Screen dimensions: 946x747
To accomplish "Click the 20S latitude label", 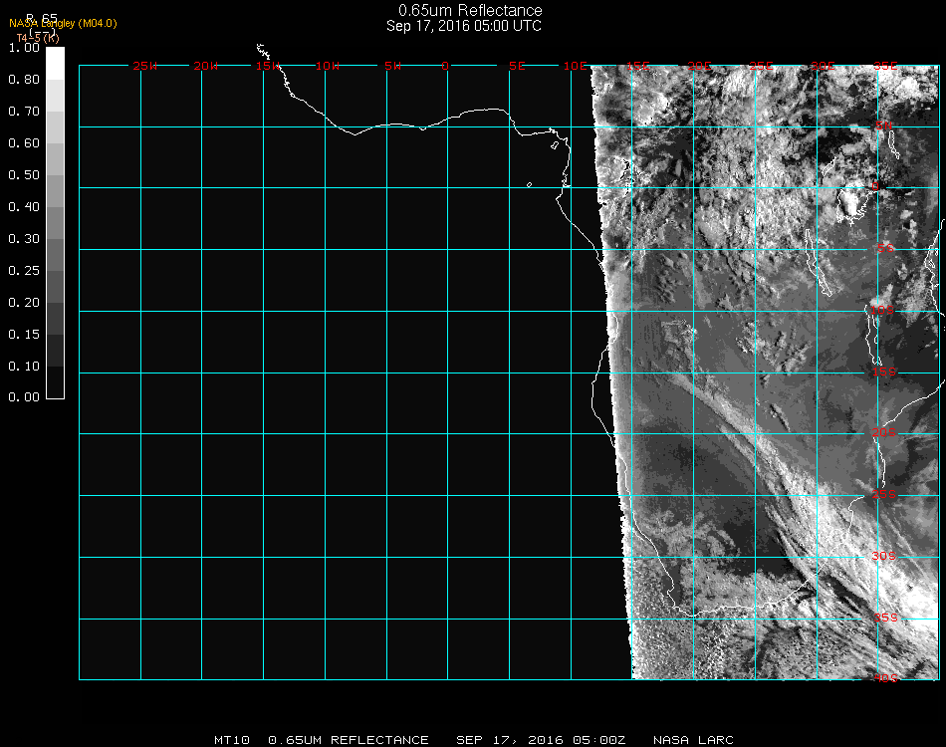I will click(x=885, y=433).
